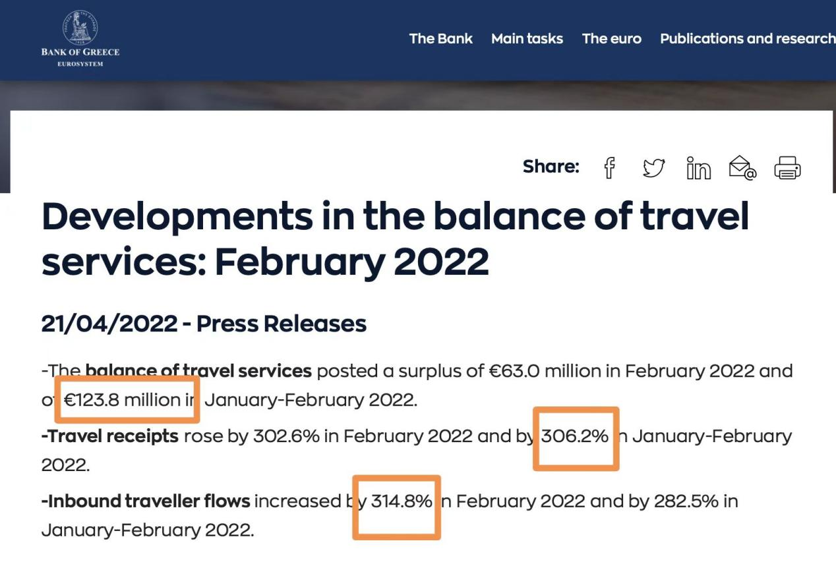The width and height of the screenshot is (836, 562).
Task: Open 'The Bank' navigation menu
Action: (x=440, y=38)
